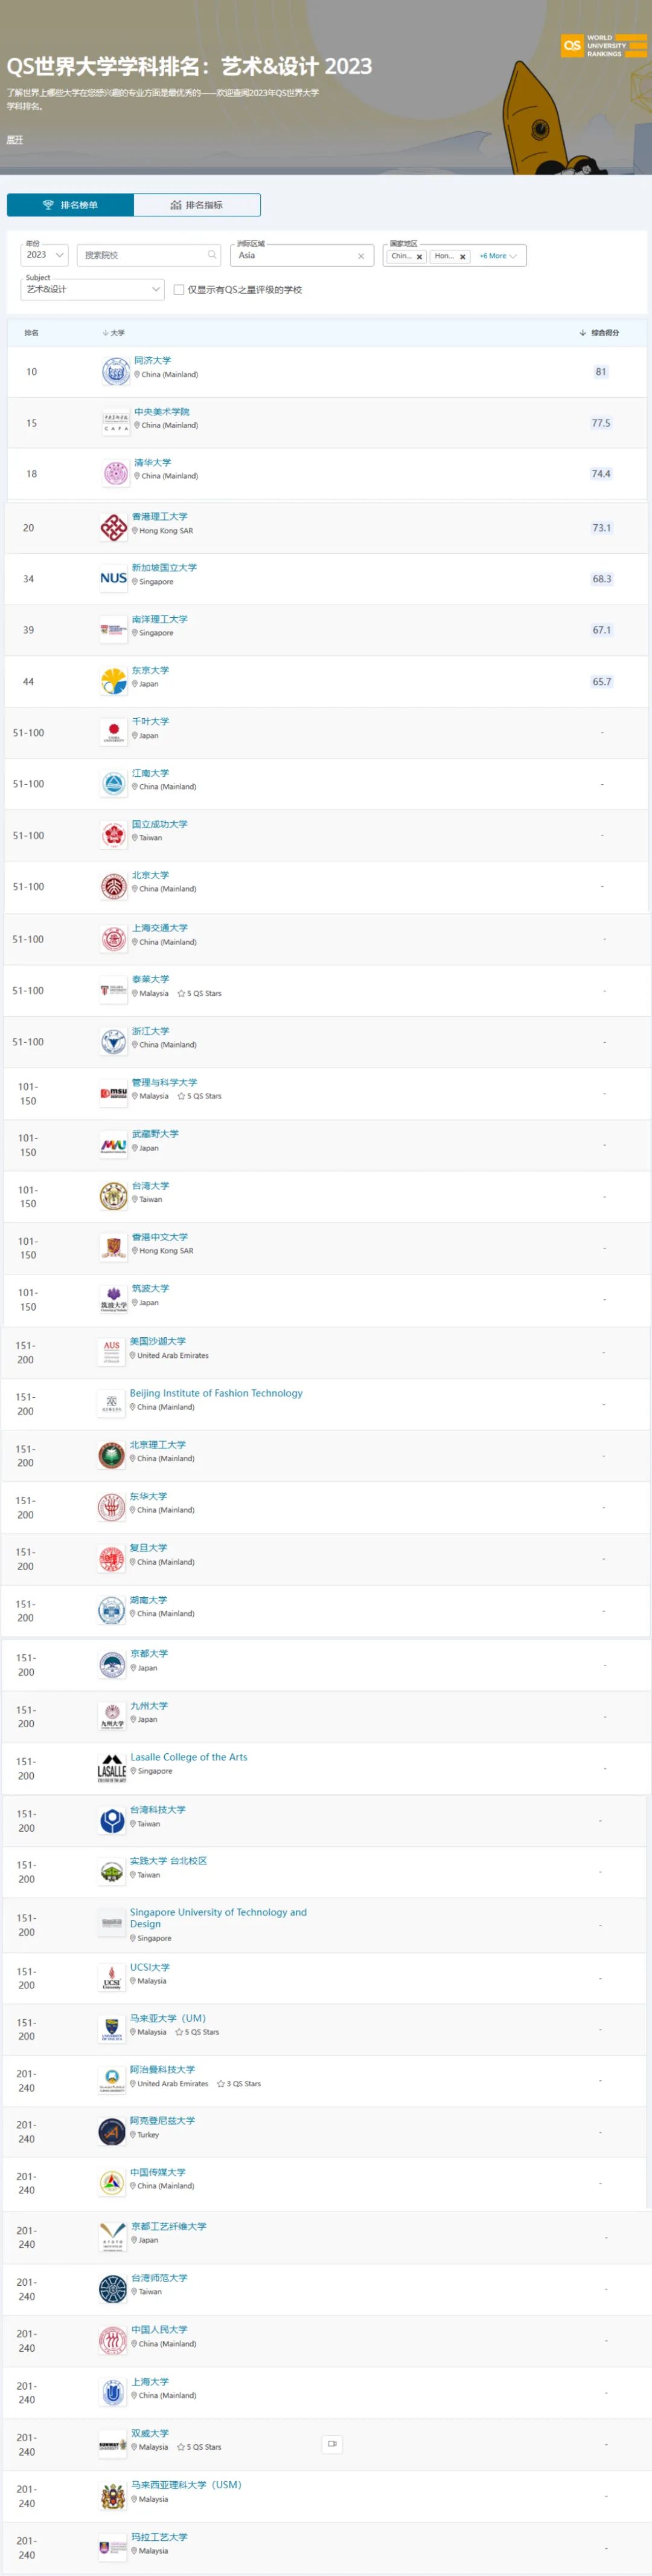Click the 展开 expand link in header

click(14, 140)
